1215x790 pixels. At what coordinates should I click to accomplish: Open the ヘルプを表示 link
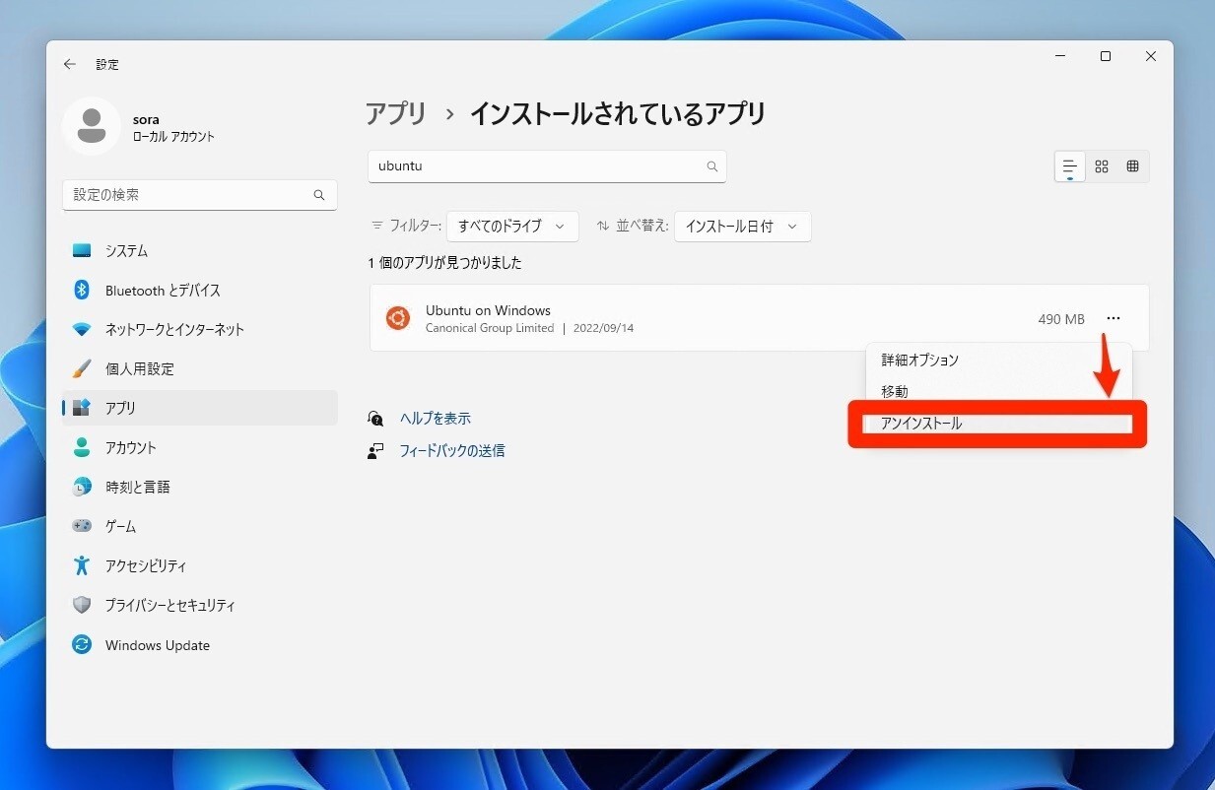coord(435,419)
